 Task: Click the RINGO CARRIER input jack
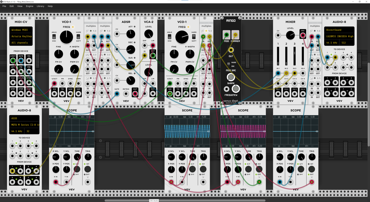(x=235, y=35)
